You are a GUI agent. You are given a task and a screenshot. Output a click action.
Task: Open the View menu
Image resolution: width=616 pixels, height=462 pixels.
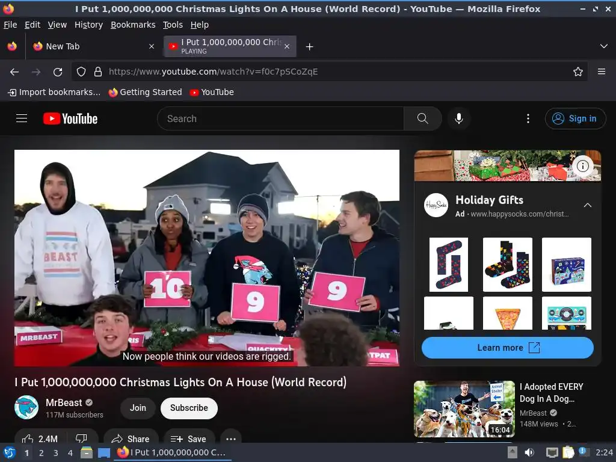[57, 25]
